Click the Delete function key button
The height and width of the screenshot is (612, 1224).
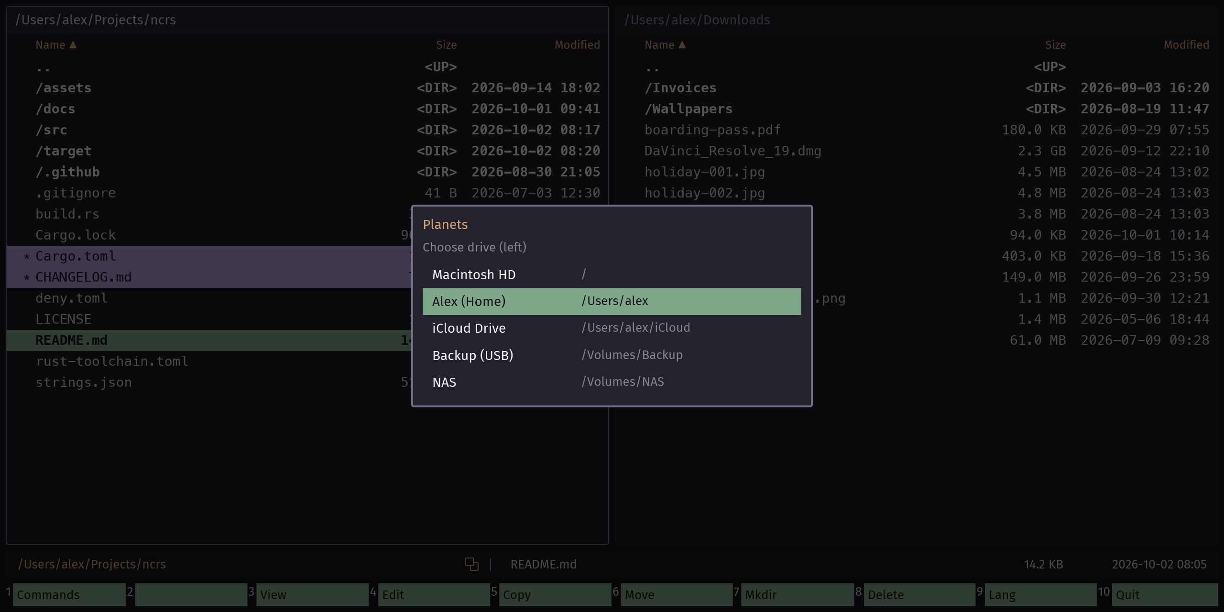[x=919, y=595]
